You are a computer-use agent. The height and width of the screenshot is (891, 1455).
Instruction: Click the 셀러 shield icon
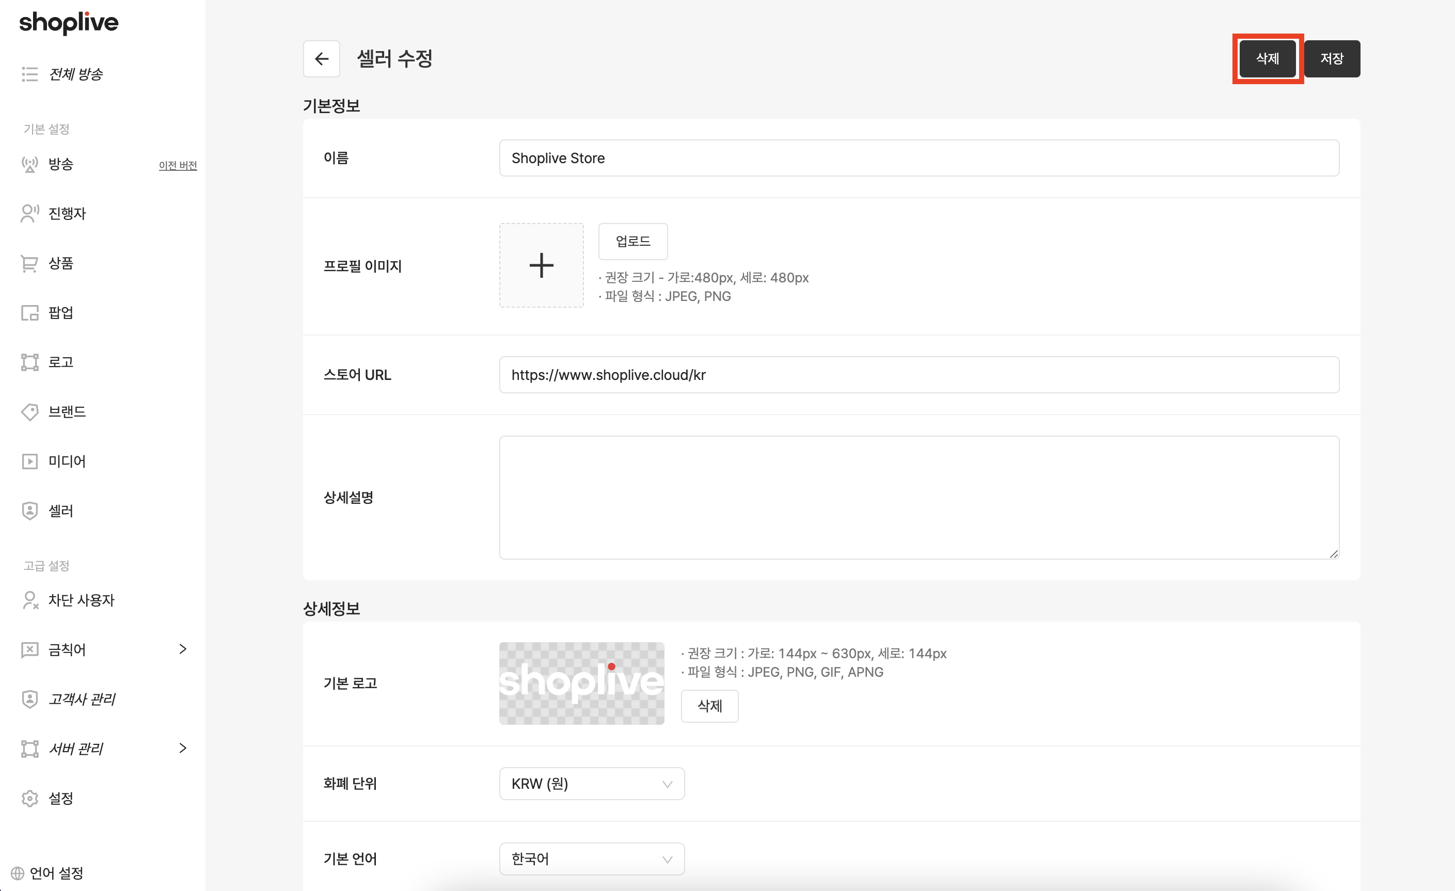pos(29,511)
